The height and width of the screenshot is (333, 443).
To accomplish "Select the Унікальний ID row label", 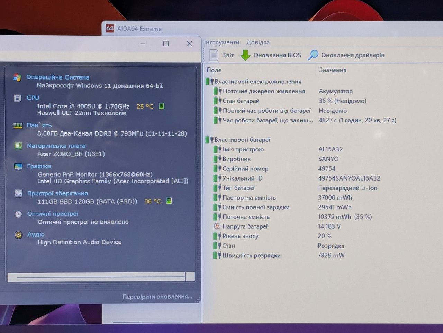I will click(x=242, y=178).
